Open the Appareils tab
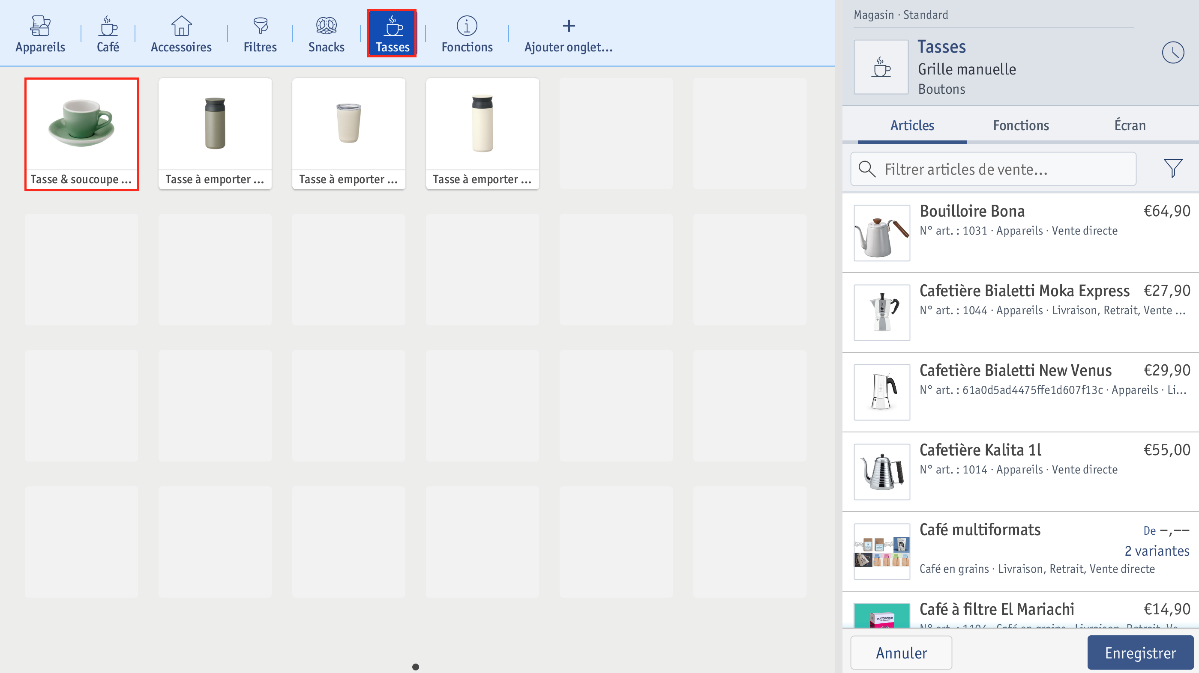 coord(40,34)
